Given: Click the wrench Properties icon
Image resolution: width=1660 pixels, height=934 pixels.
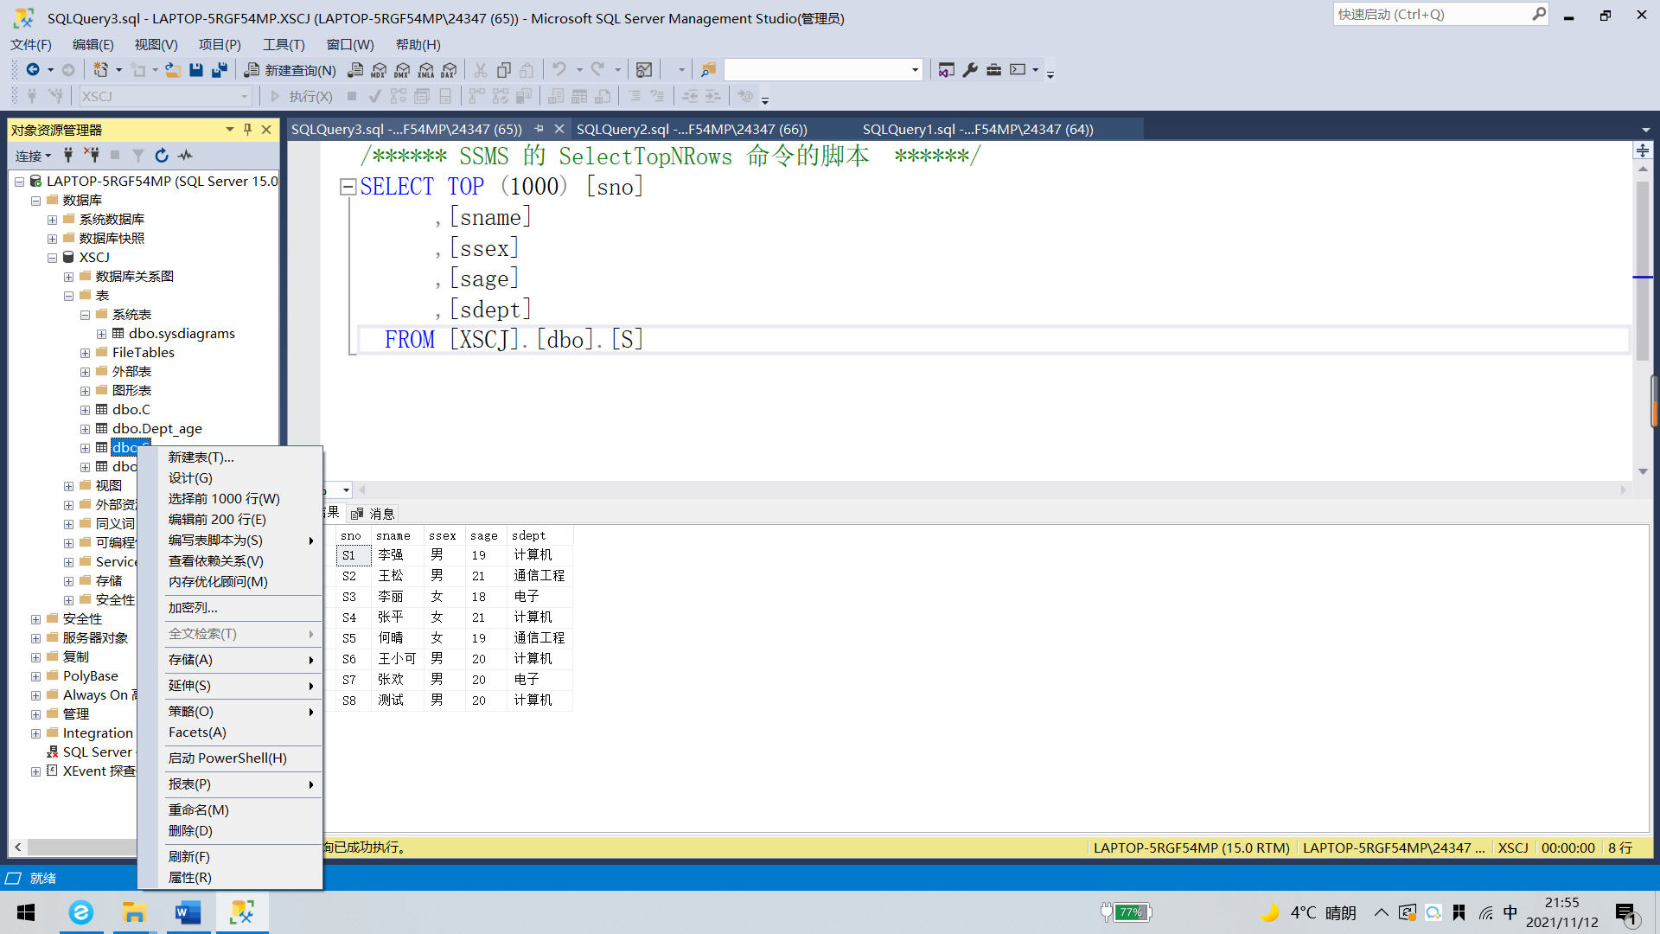Looking at the screenshot, I should 970,70.
